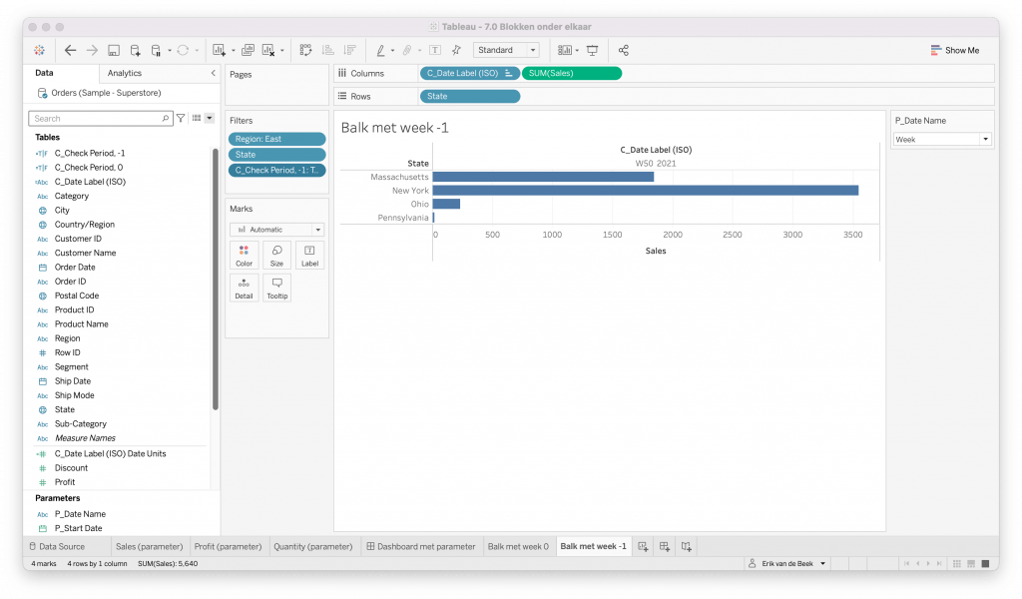This screenshot has height=599, width=1022.
Task: Switch to the Analytics tab
Action: coord(125,73)
